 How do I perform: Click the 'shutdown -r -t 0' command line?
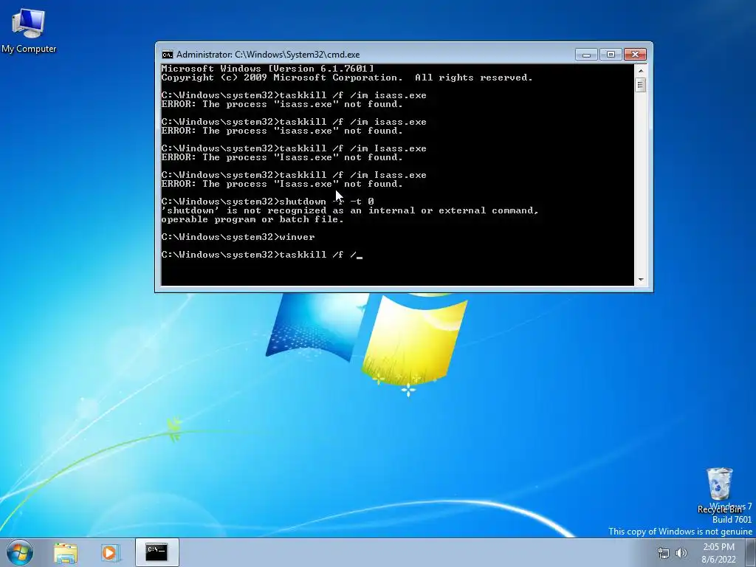267,202
